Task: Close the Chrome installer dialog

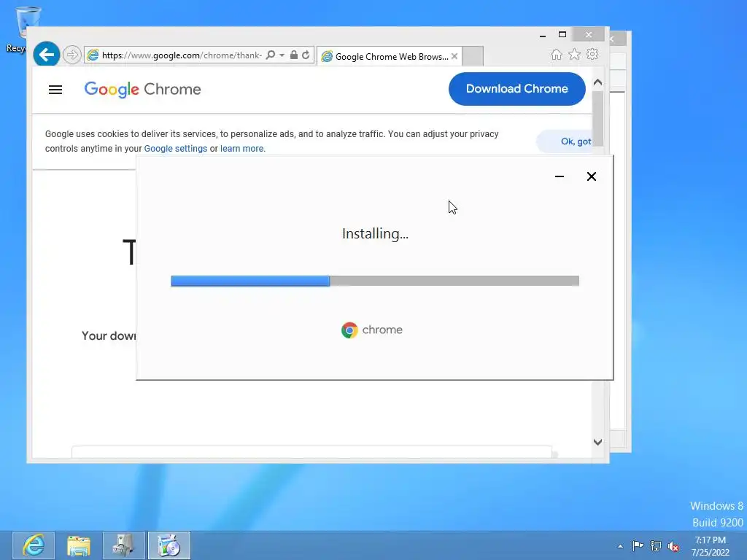Action: [x=591, y=176]
